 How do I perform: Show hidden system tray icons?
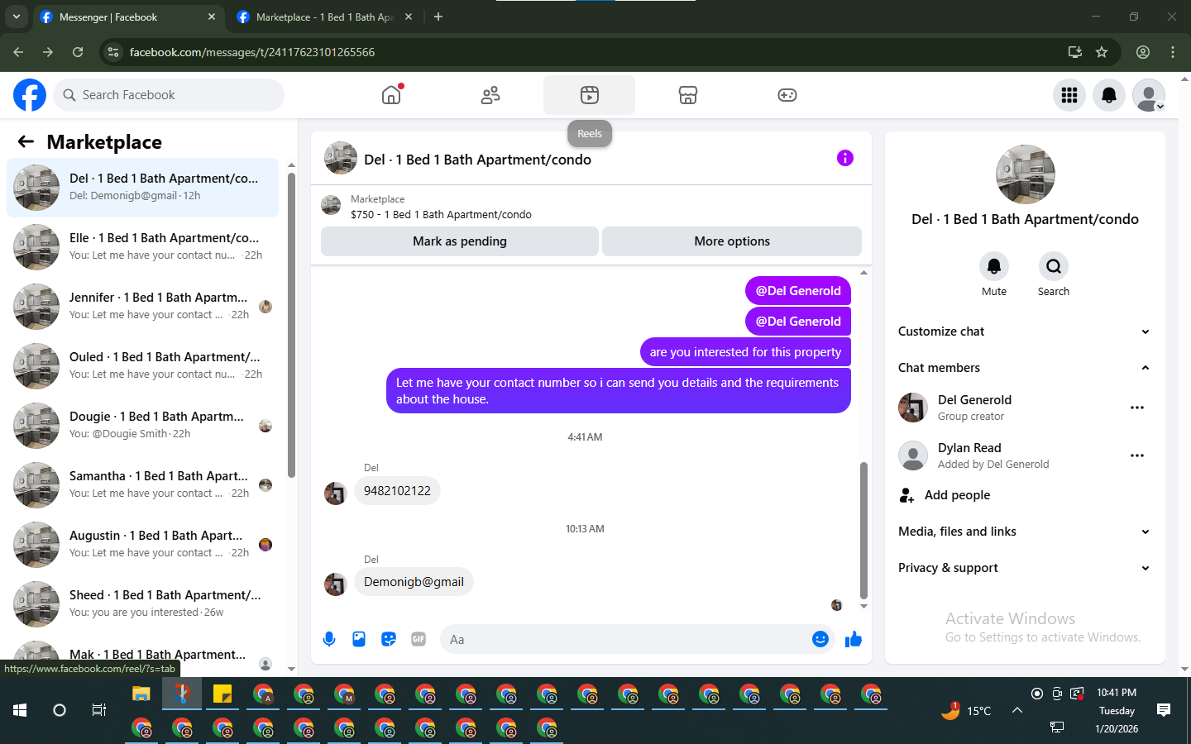point(1017,710)
